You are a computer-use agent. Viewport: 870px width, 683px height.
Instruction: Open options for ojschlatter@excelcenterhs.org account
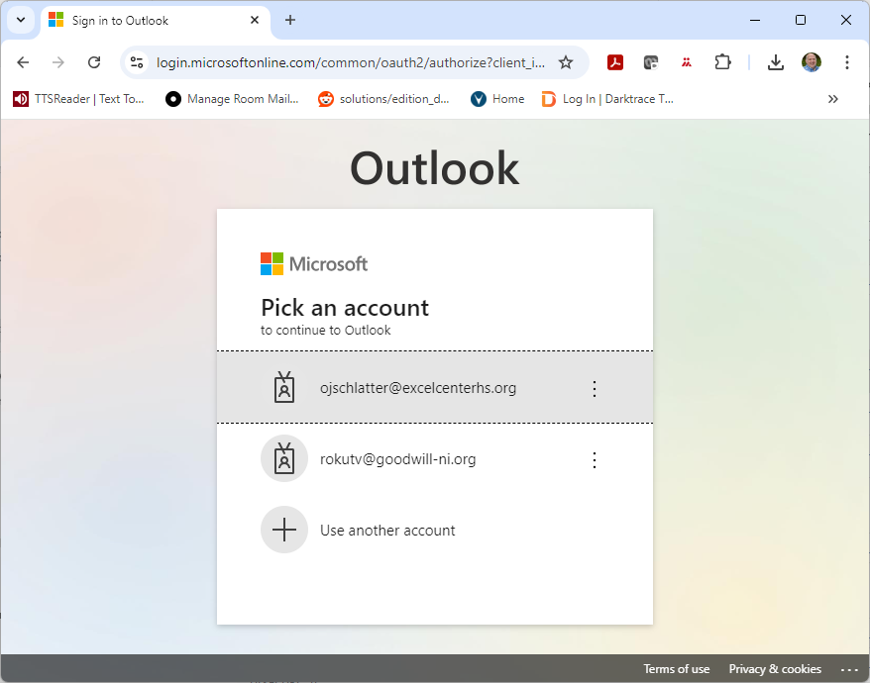(595, 389)
